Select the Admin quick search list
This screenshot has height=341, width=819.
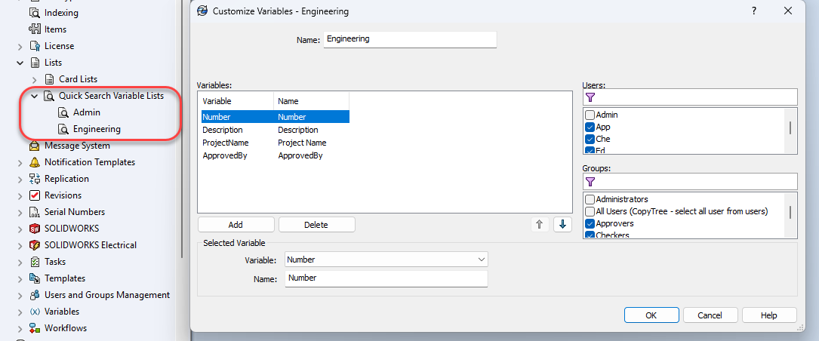[x=86, y=112]
